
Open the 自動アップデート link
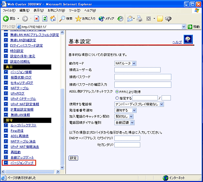[22, 157]
